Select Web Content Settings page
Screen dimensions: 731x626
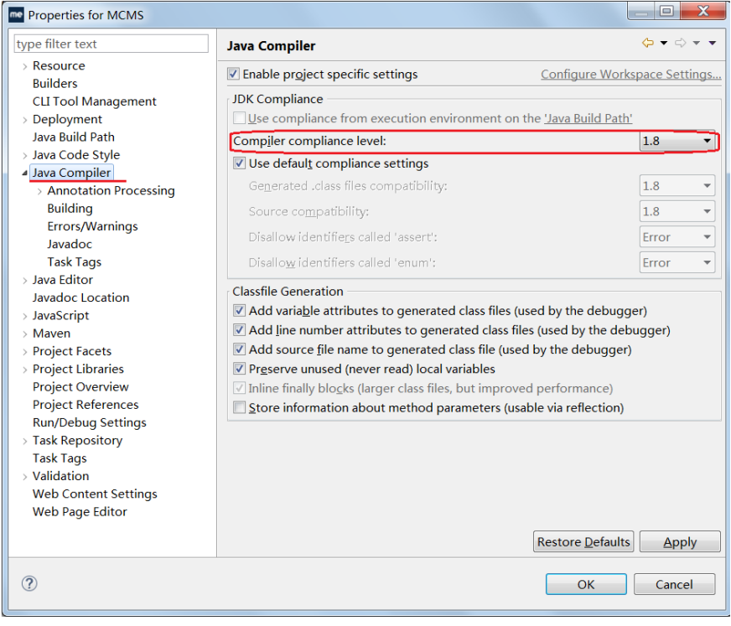coord(95,494)
